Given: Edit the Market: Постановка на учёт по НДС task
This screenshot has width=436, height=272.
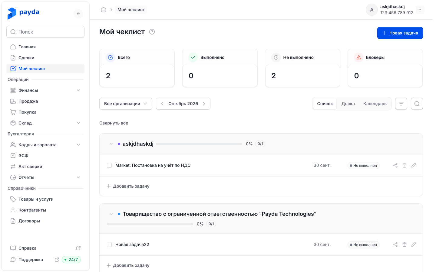Looking at the screenshot, I should click(414, 165).
